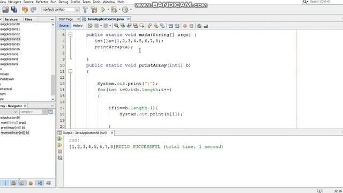Toggle Rectangular Selection editor icon
The height and width of the screenshot is (193, 343).
click(x=141, y=26)
